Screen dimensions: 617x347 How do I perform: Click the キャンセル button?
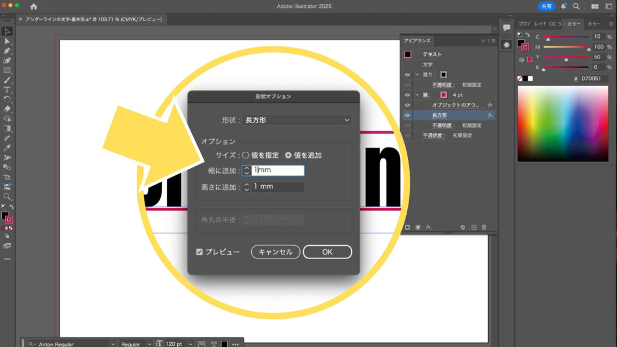(275, 252)
